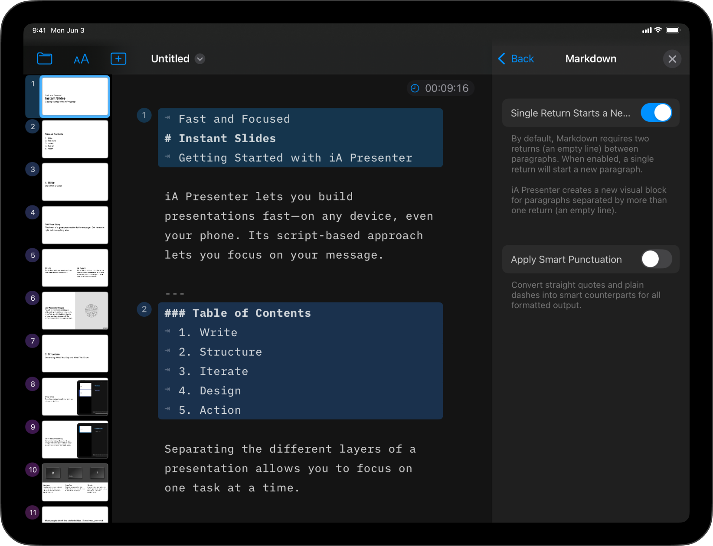Viewport: 713px width, 546px height.
Task: Click the tab marker before 'Fast and Focused'
Action: coord(167,117)
